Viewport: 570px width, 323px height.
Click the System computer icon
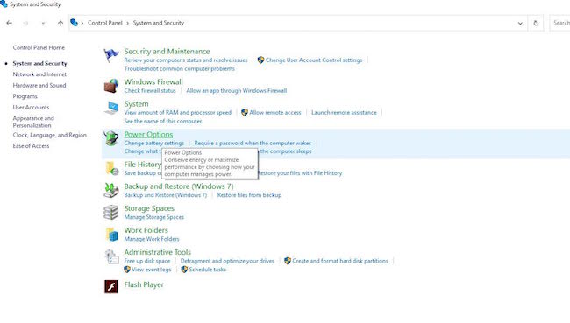click(x=111, y=109)
